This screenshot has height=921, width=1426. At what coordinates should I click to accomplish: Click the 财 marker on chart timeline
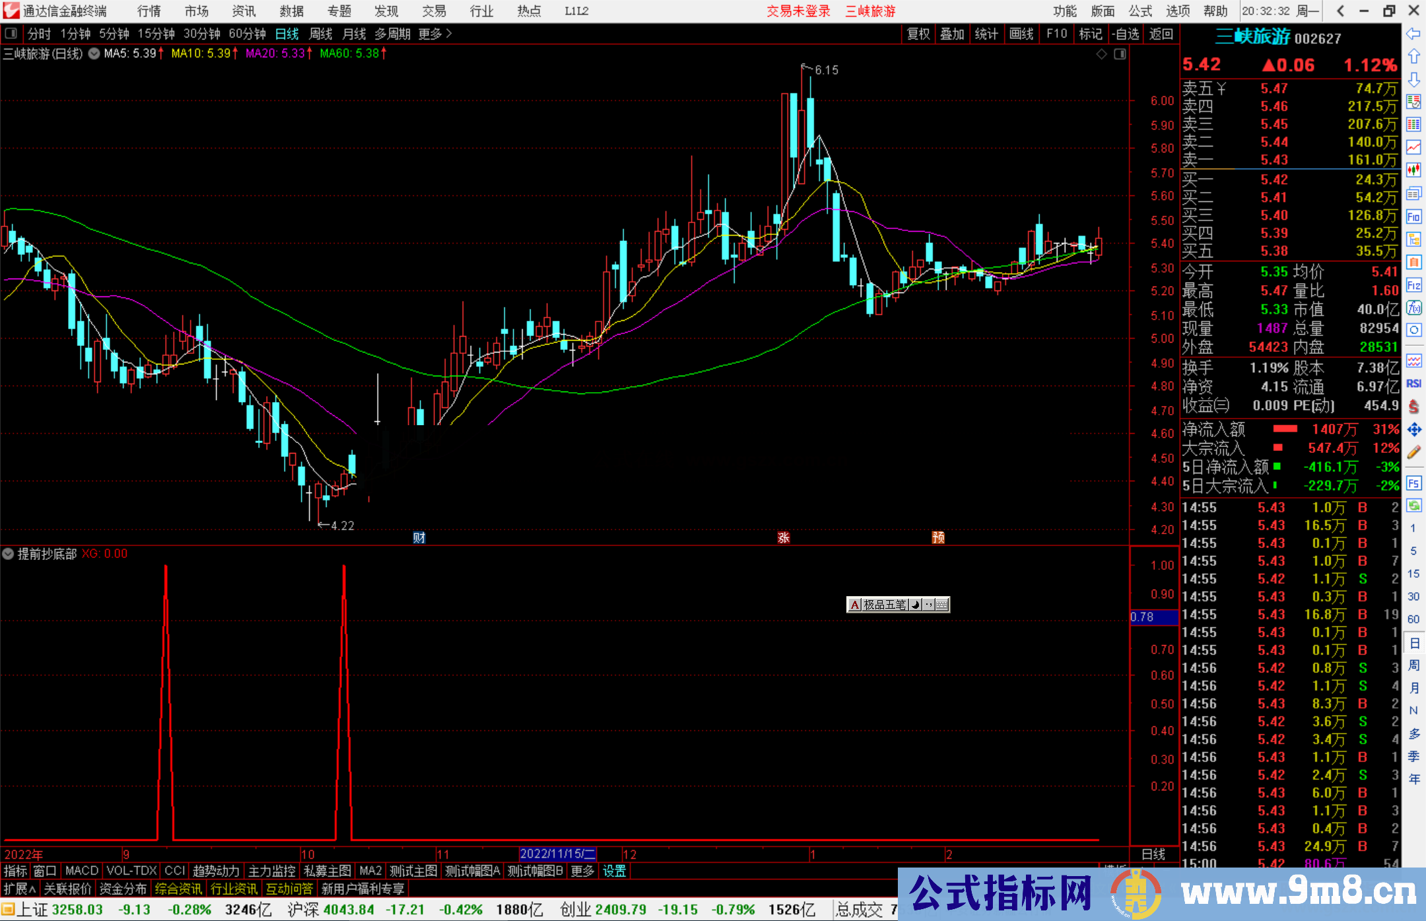click(x=419, y=537)
